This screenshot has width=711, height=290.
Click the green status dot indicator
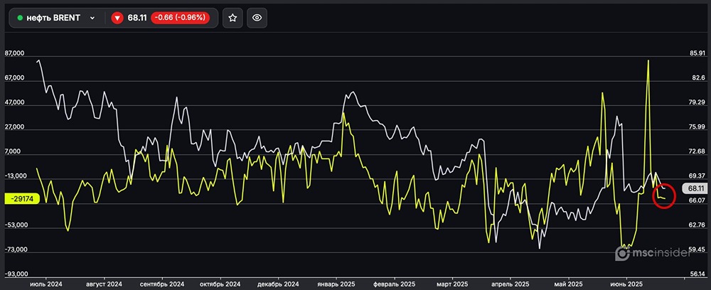pos(20,18)
